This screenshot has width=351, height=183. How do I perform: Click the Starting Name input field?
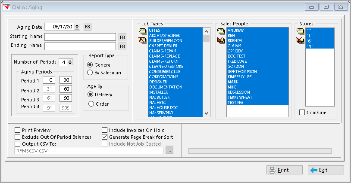pyautogui.click(x=80, y=37)
